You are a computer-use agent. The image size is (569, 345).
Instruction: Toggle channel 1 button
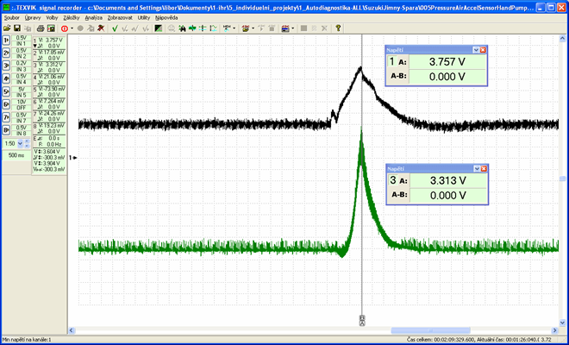[6, 41]
